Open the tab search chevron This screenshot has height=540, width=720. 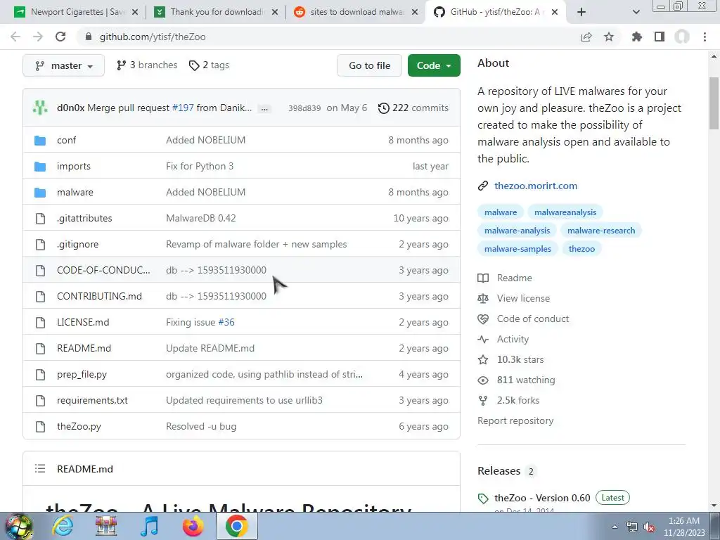click(x=636, y=12)
